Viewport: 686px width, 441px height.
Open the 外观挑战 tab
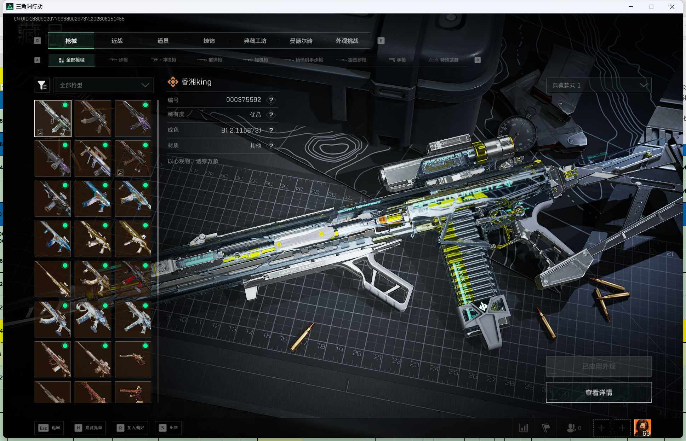pyautogui.click(x=347, y=41)
